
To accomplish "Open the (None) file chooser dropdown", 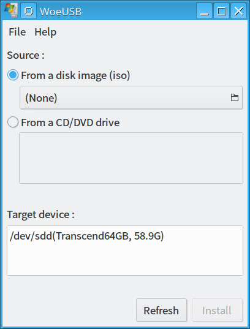I will click(131, 97).
